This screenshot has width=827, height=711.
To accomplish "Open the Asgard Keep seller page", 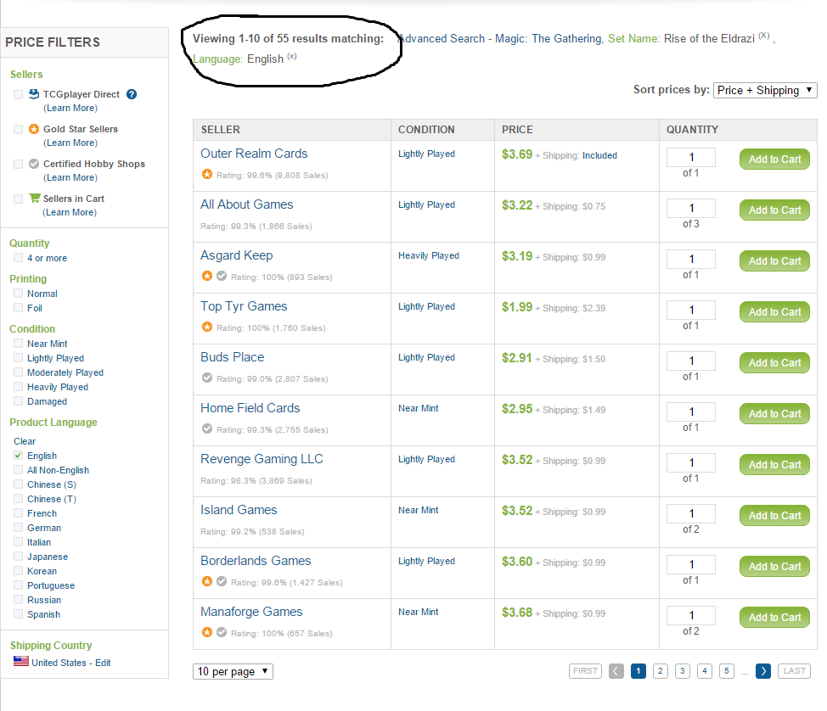I will pos(237,255).
